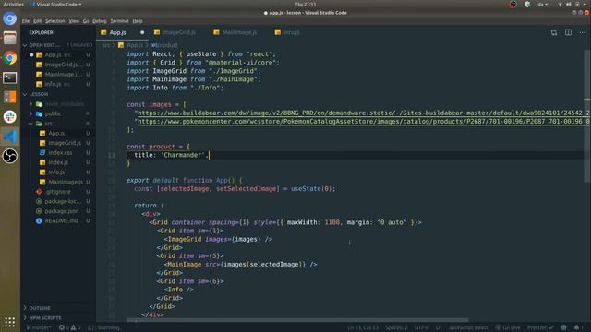Click Spaces: 2 indentation setting
591x332 pixels.
pos(396,327)
